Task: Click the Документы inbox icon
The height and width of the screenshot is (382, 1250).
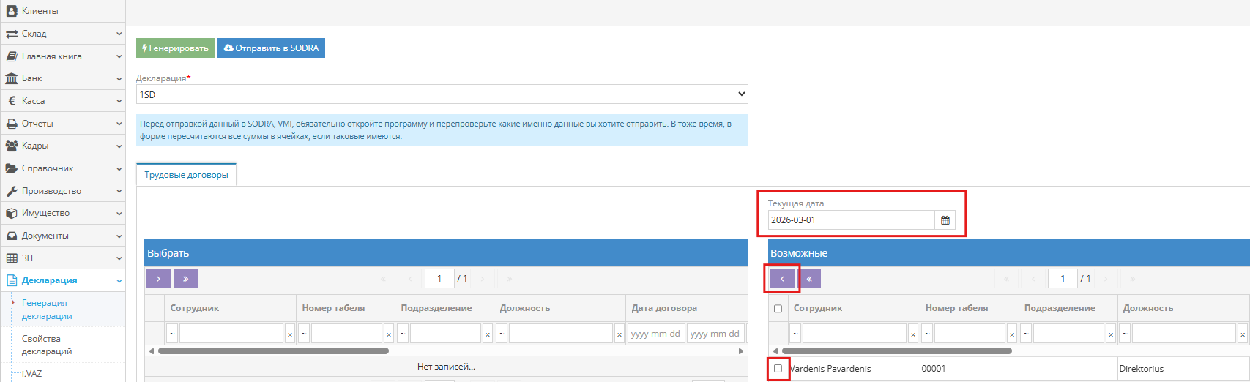Action: point(12,236)
